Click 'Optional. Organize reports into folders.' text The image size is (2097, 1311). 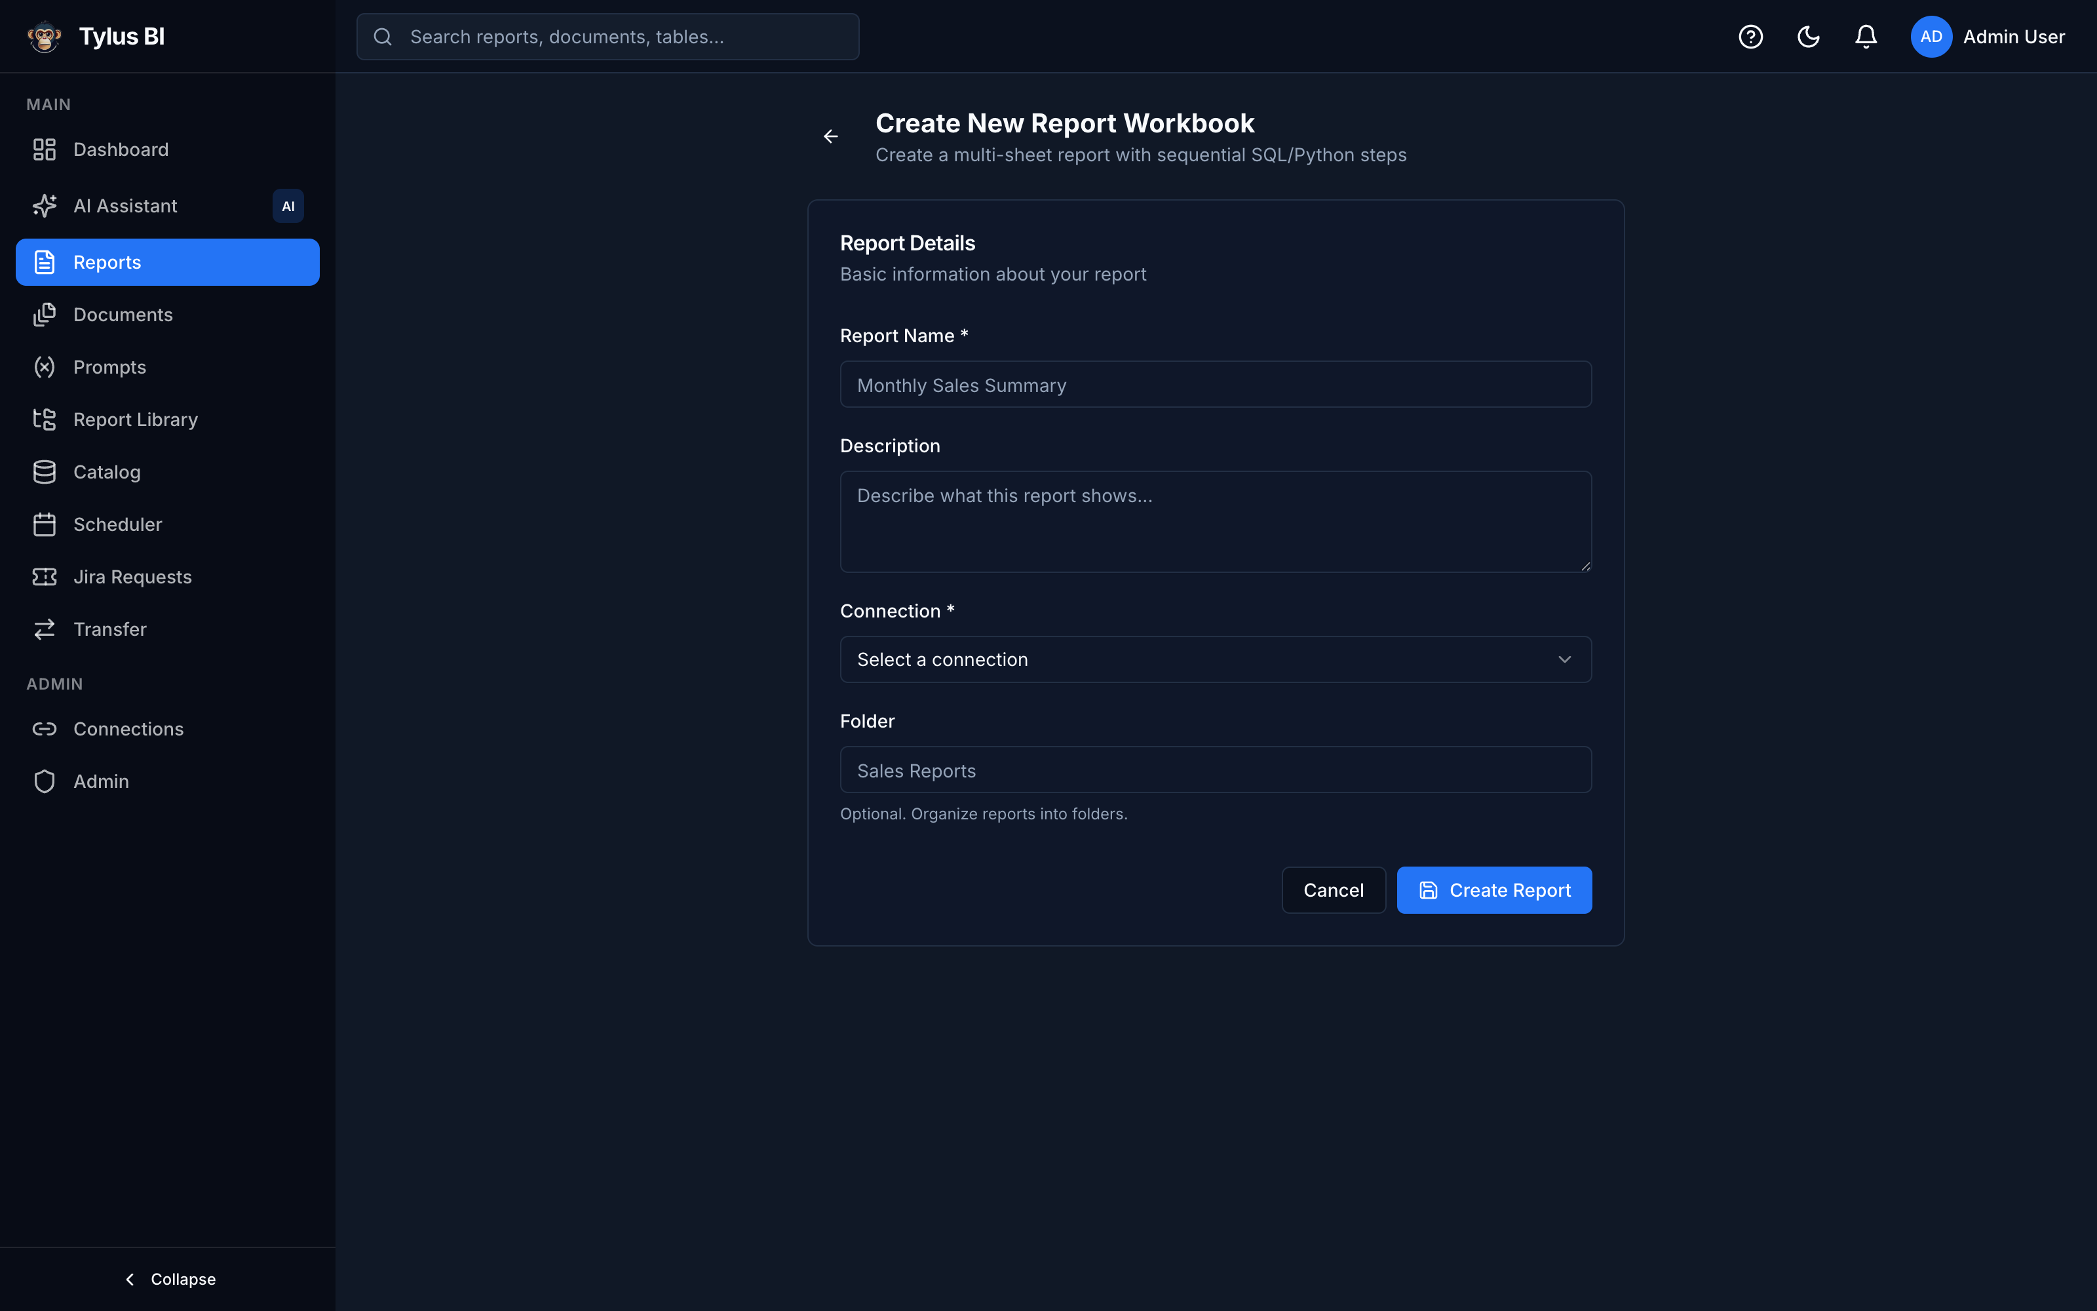(x=984, y=814)
